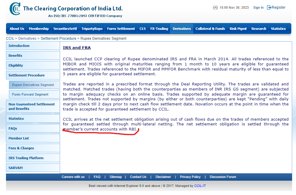296x195 pixels.
Task: Click the Contact Us footer link
Action: [138, 177]
